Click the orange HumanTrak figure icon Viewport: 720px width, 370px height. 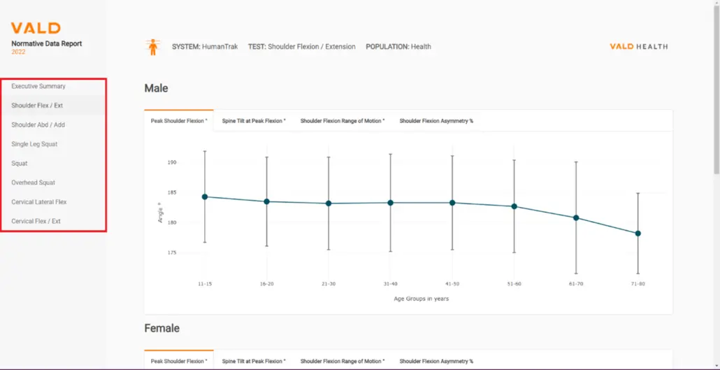pyautogui.click(x=152, y=47)
